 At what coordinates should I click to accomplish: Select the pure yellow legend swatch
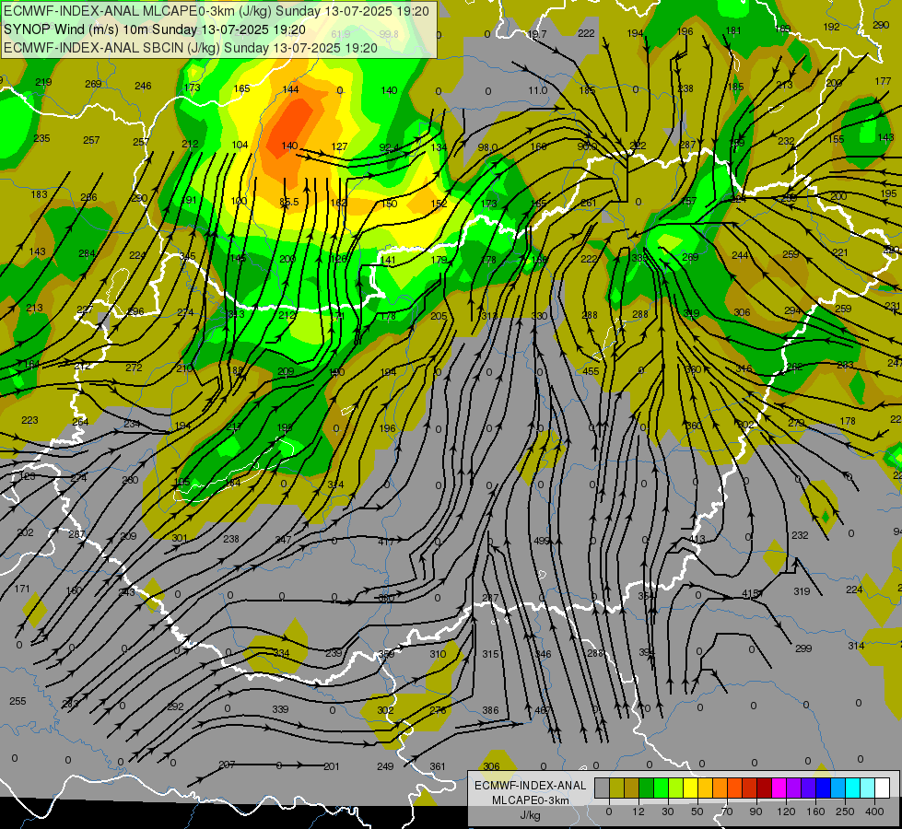pos(691,788)
